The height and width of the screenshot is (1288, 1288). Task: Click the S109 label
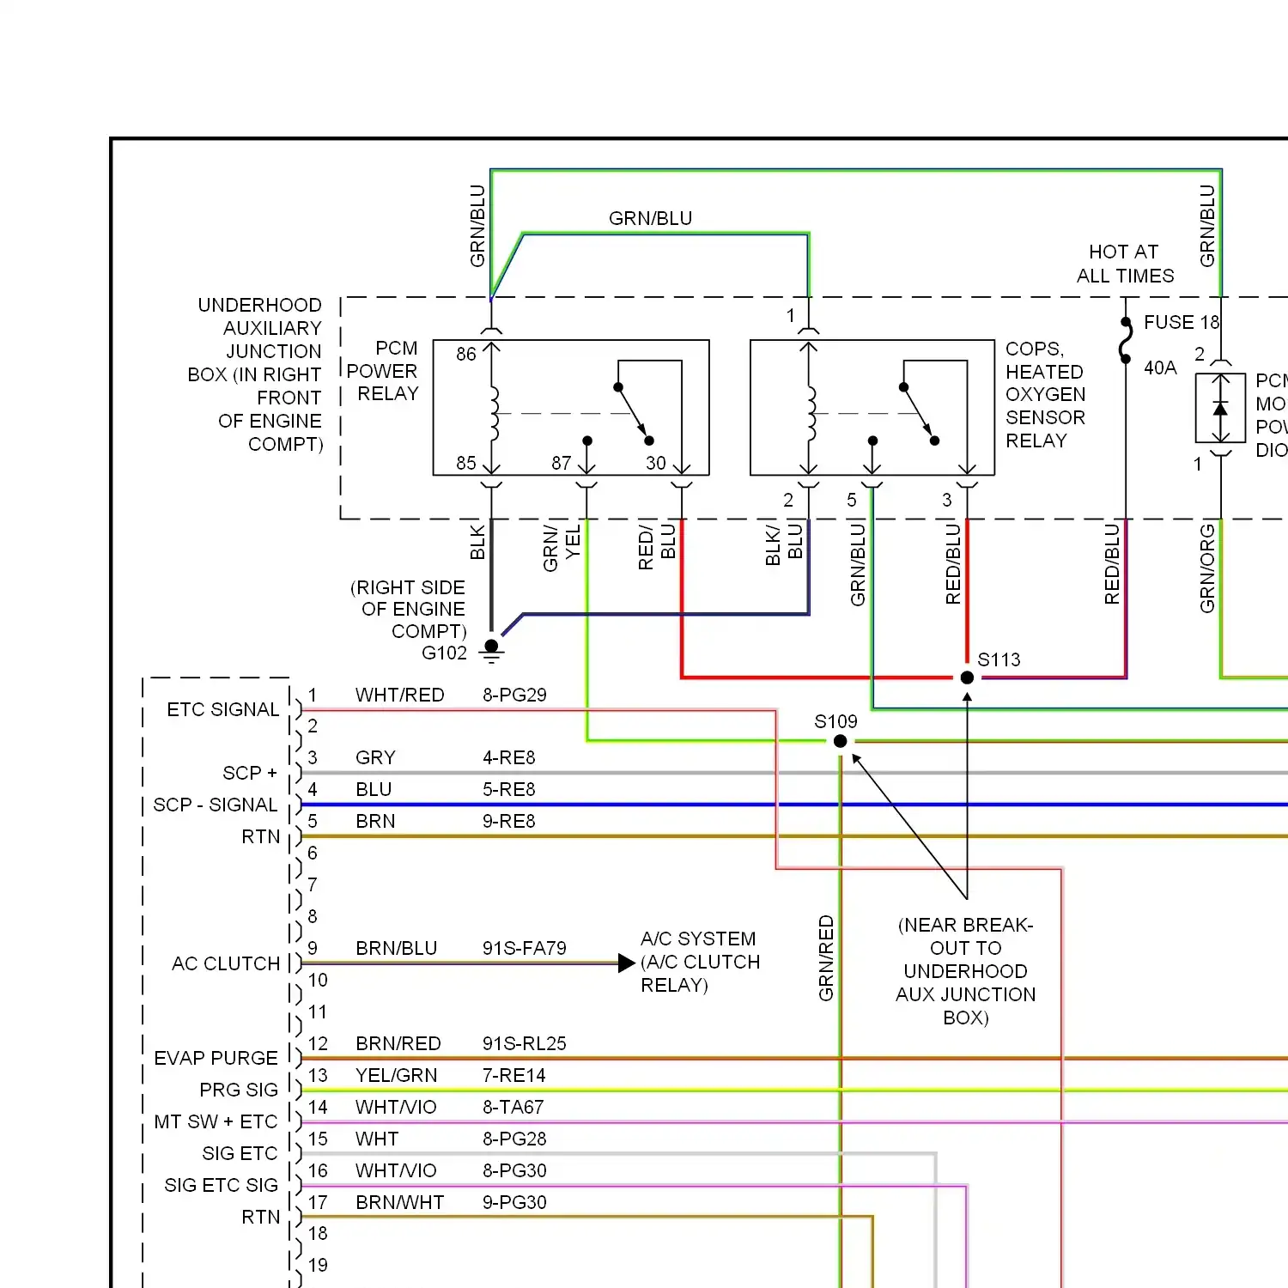pyautogui.click(x=835, y=721)
